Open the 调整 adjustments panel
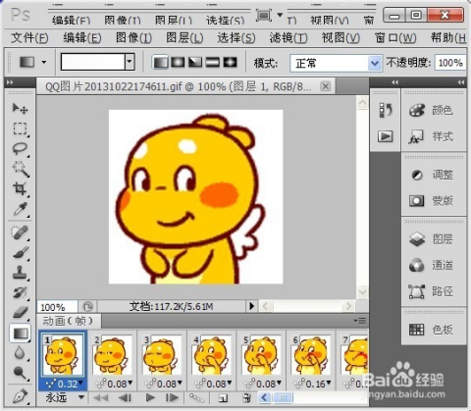This screenshot has height=411, width=471. coord(431,175)
